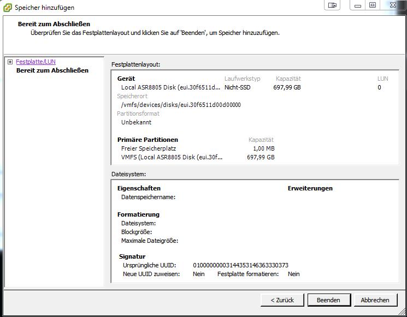Select the Freier Speicherplatz partition row
The image size is (407, 317).
tap(149, 148)
